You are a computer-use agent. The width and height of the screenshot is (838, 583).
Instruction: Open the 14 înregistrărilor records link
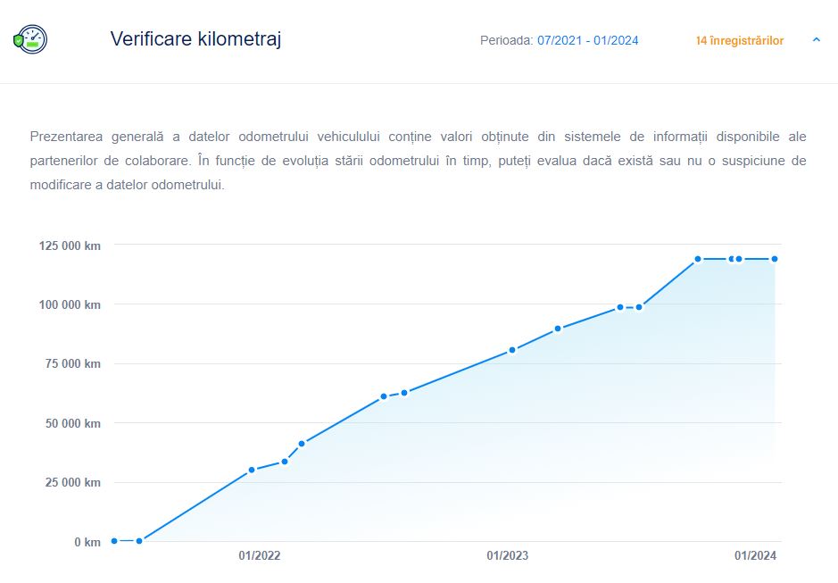coord(740,41)
